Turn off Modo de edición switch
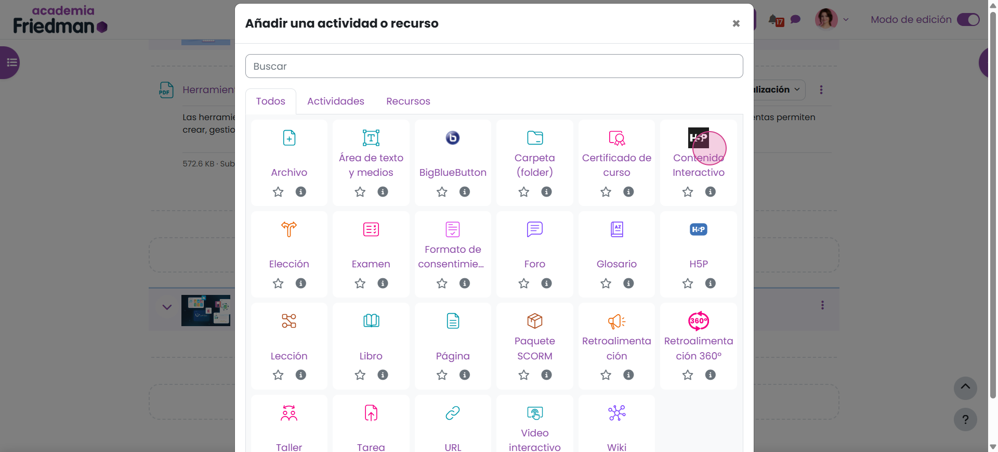This screenshot has width=998, height=452. (968, 20)
